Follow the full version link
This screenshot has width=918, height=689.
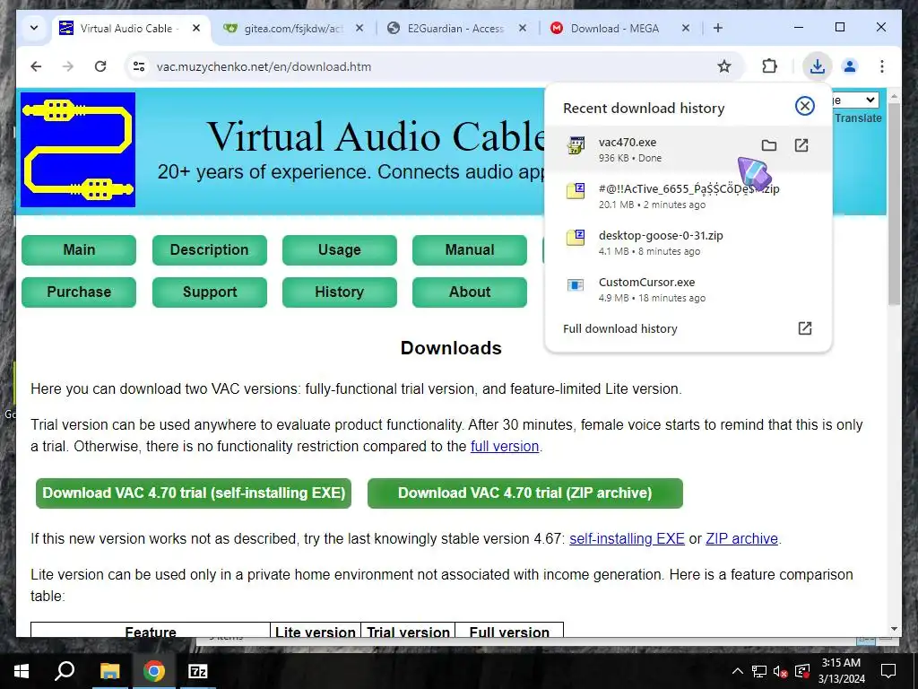point(505,447)
